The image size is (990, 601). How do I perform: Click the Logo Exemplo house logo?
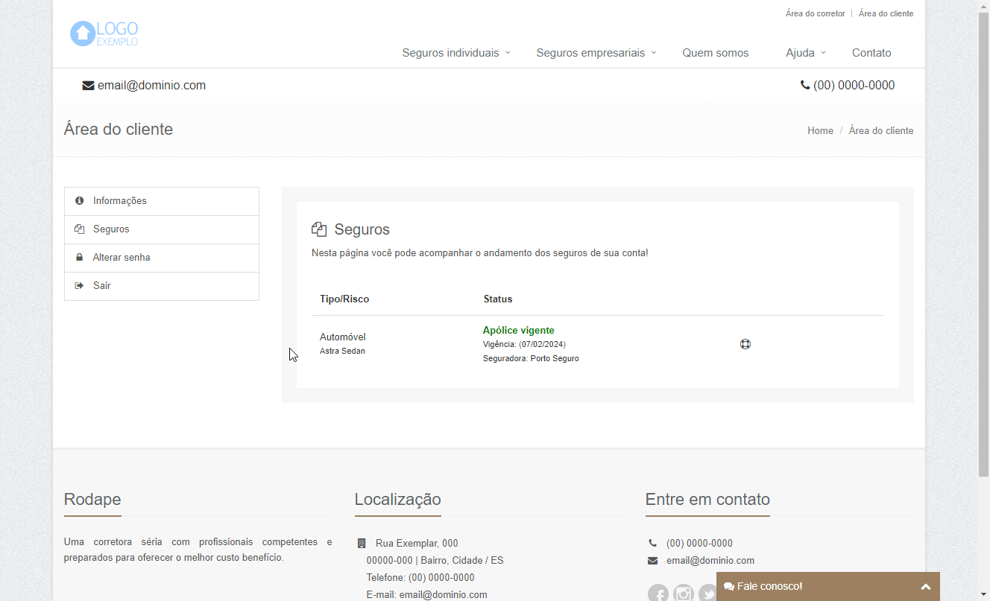[104, 34]
